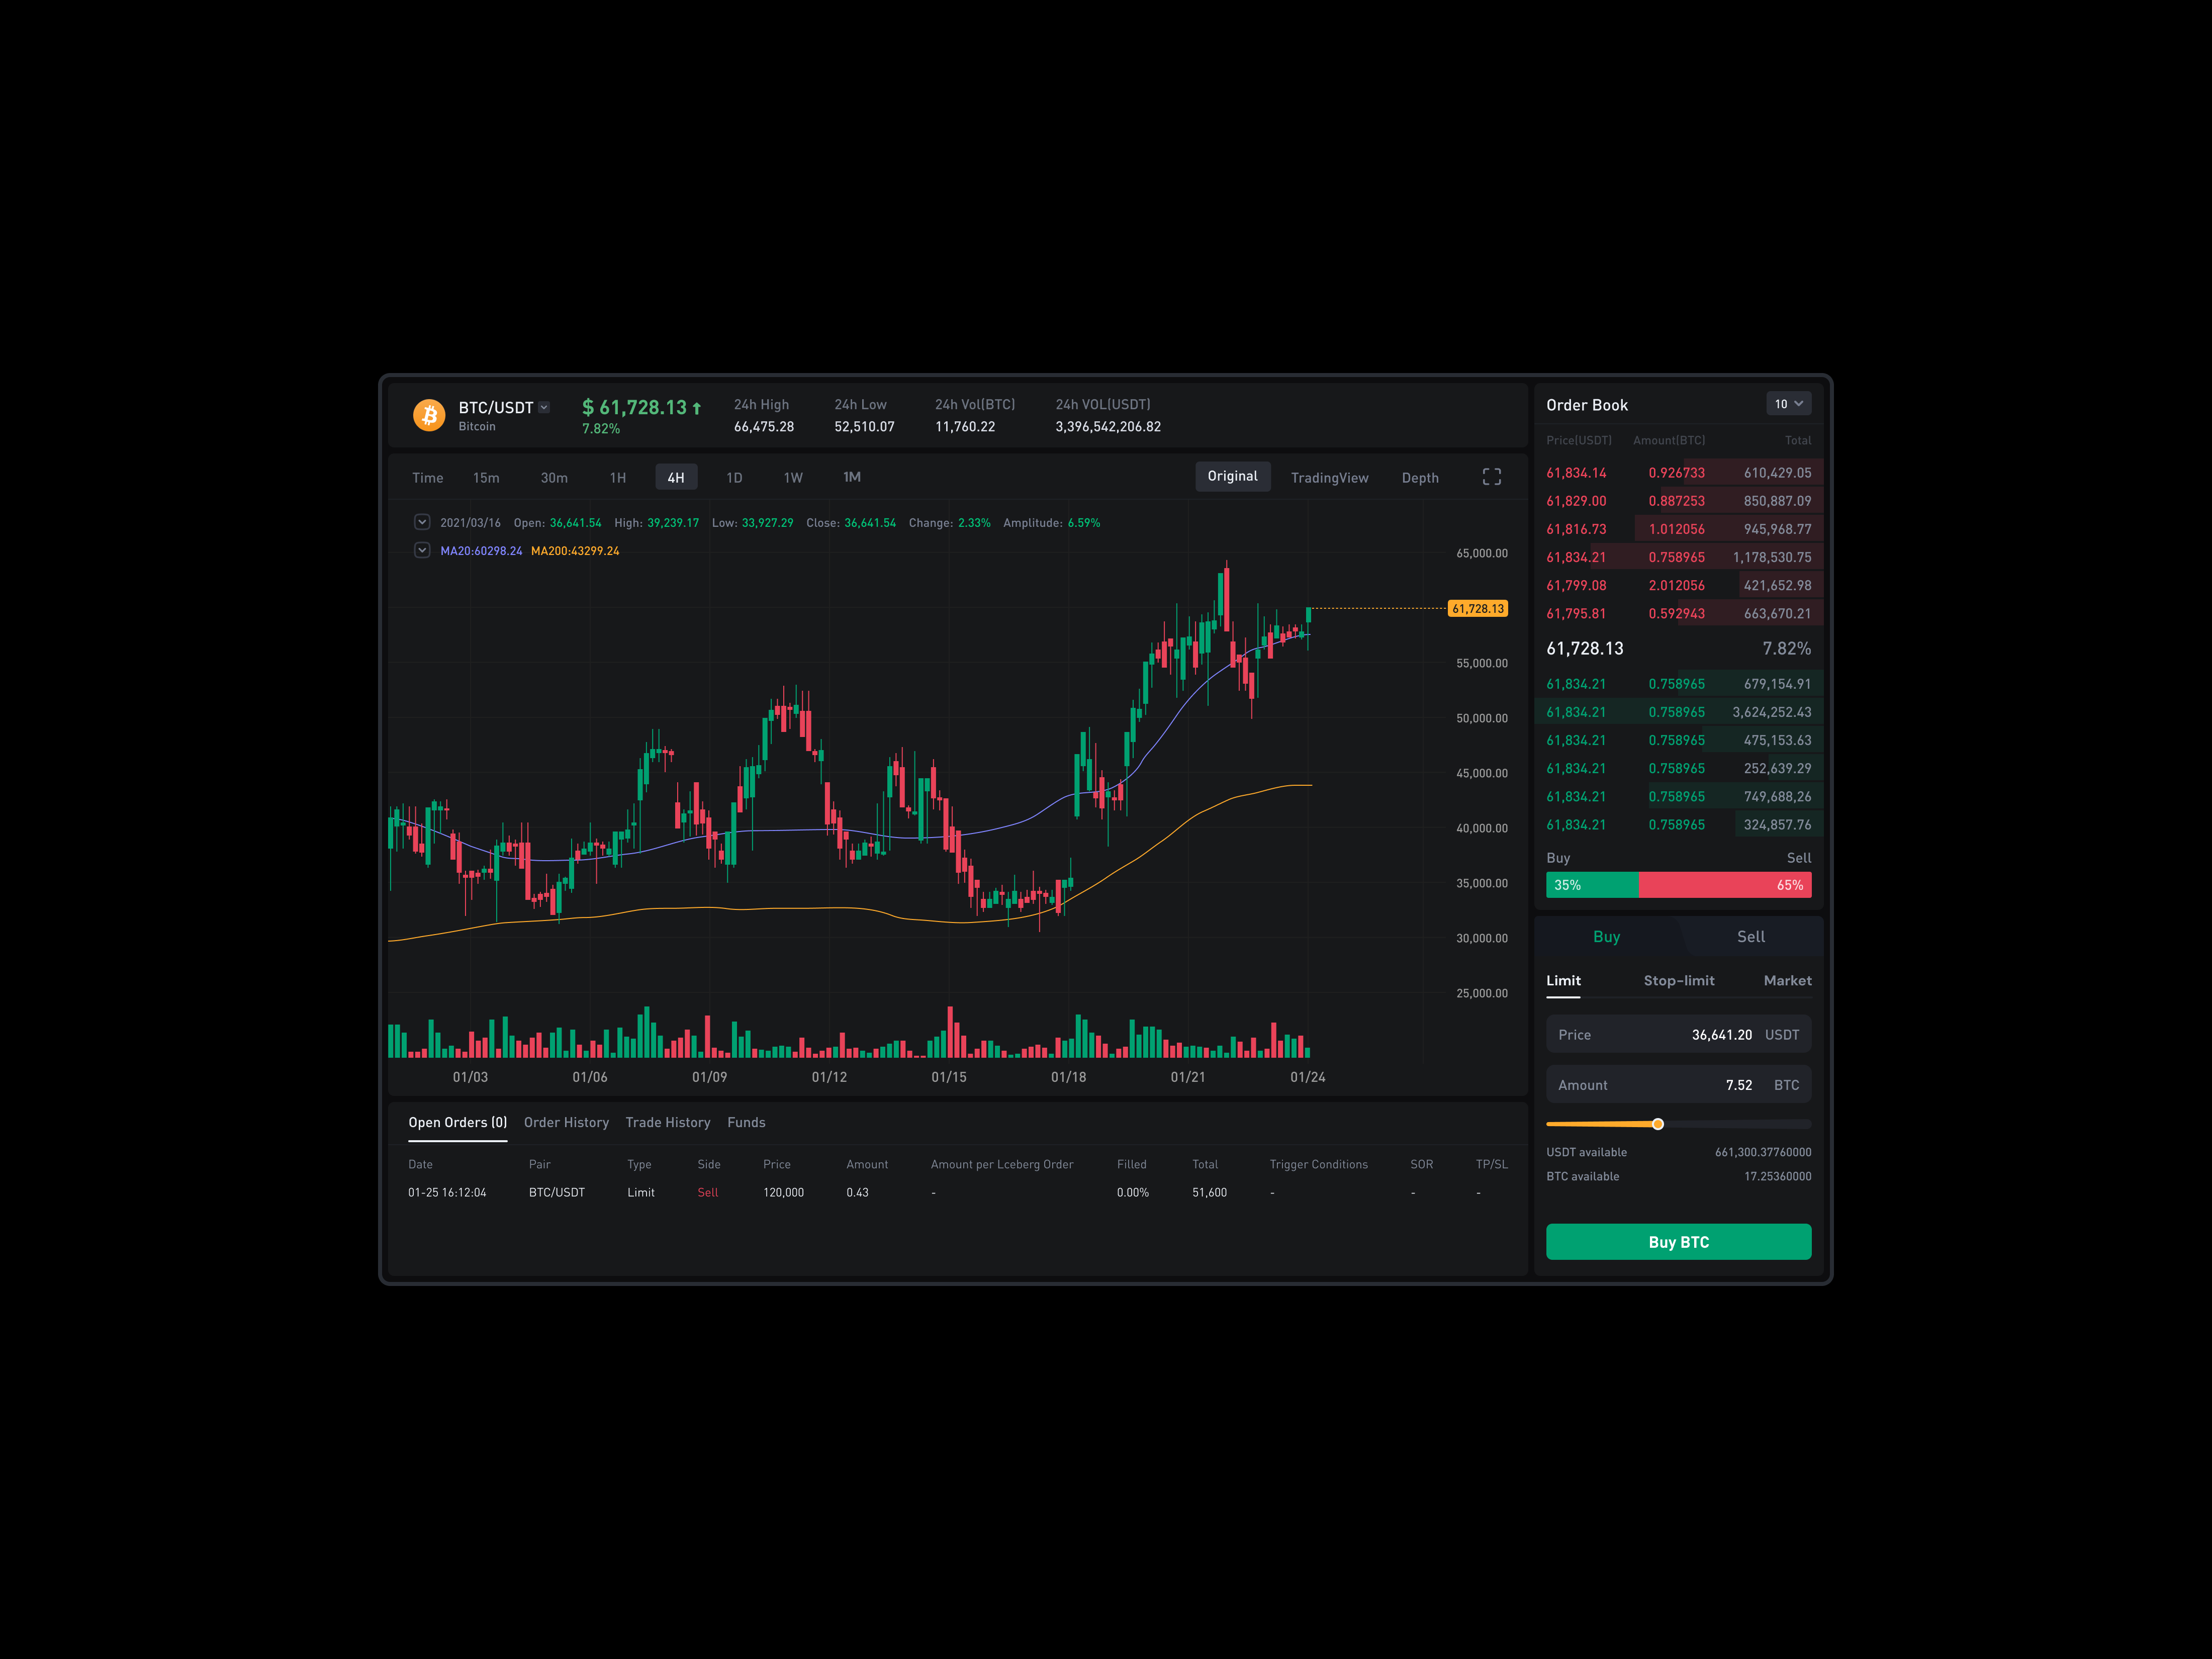The image size is (2212, 1659).
Task: Switch to the Sell order panel
Action: [x=1750, y=936]
